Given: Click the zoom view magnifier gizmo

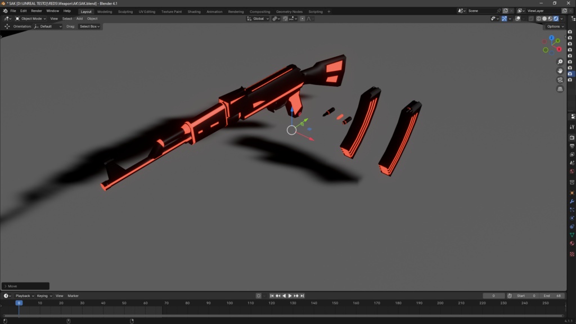Looking at the screenshot, I should (x=560, y=62).
